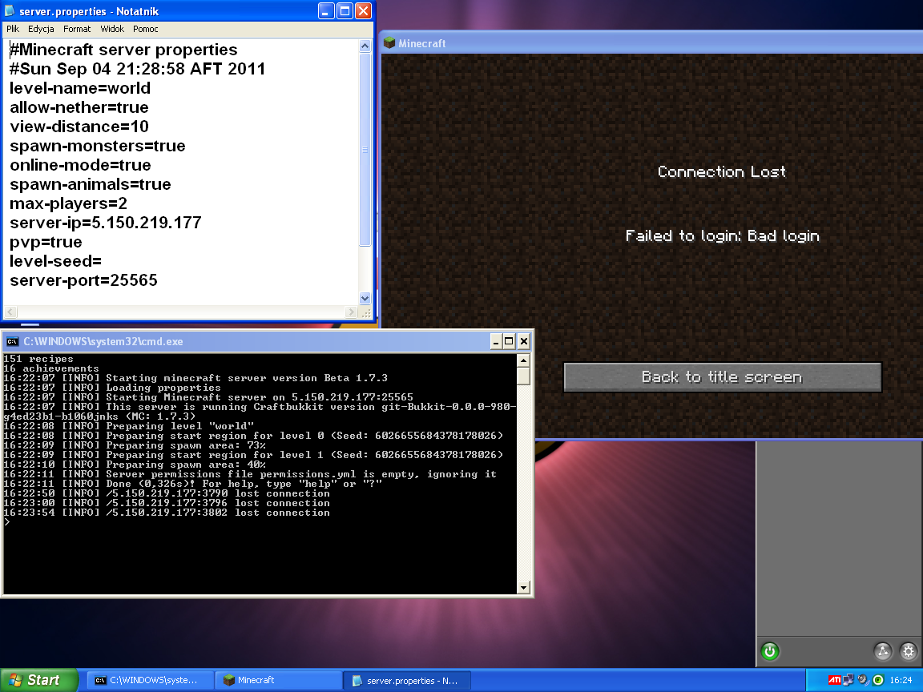The height and width of the screenshot is (692, 923).
Task: Open the Edycja menu
Action: point(41,29)
